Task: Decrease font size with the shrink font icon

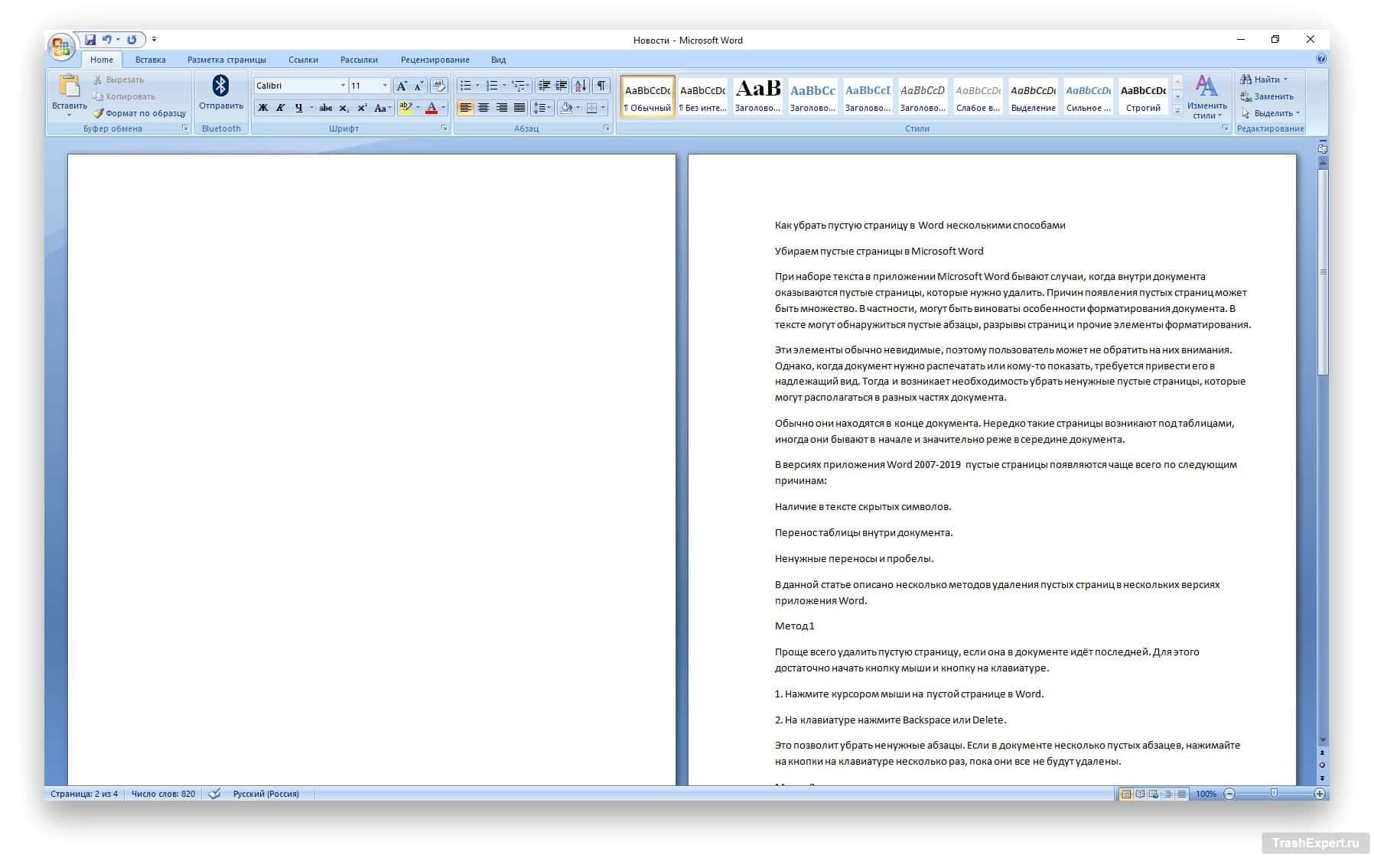Action: point(418,86)
